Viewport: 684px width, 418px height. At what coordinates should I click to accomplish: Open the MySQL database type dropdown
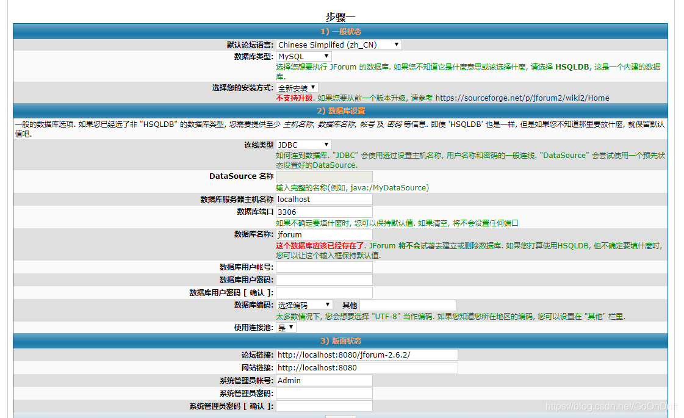coord(304,56)
